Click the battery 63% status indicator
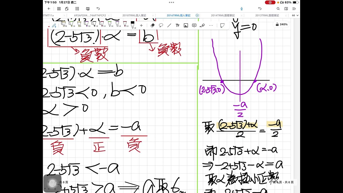Image resolution: width=343 pixels, height=193 pixels. 292,2
